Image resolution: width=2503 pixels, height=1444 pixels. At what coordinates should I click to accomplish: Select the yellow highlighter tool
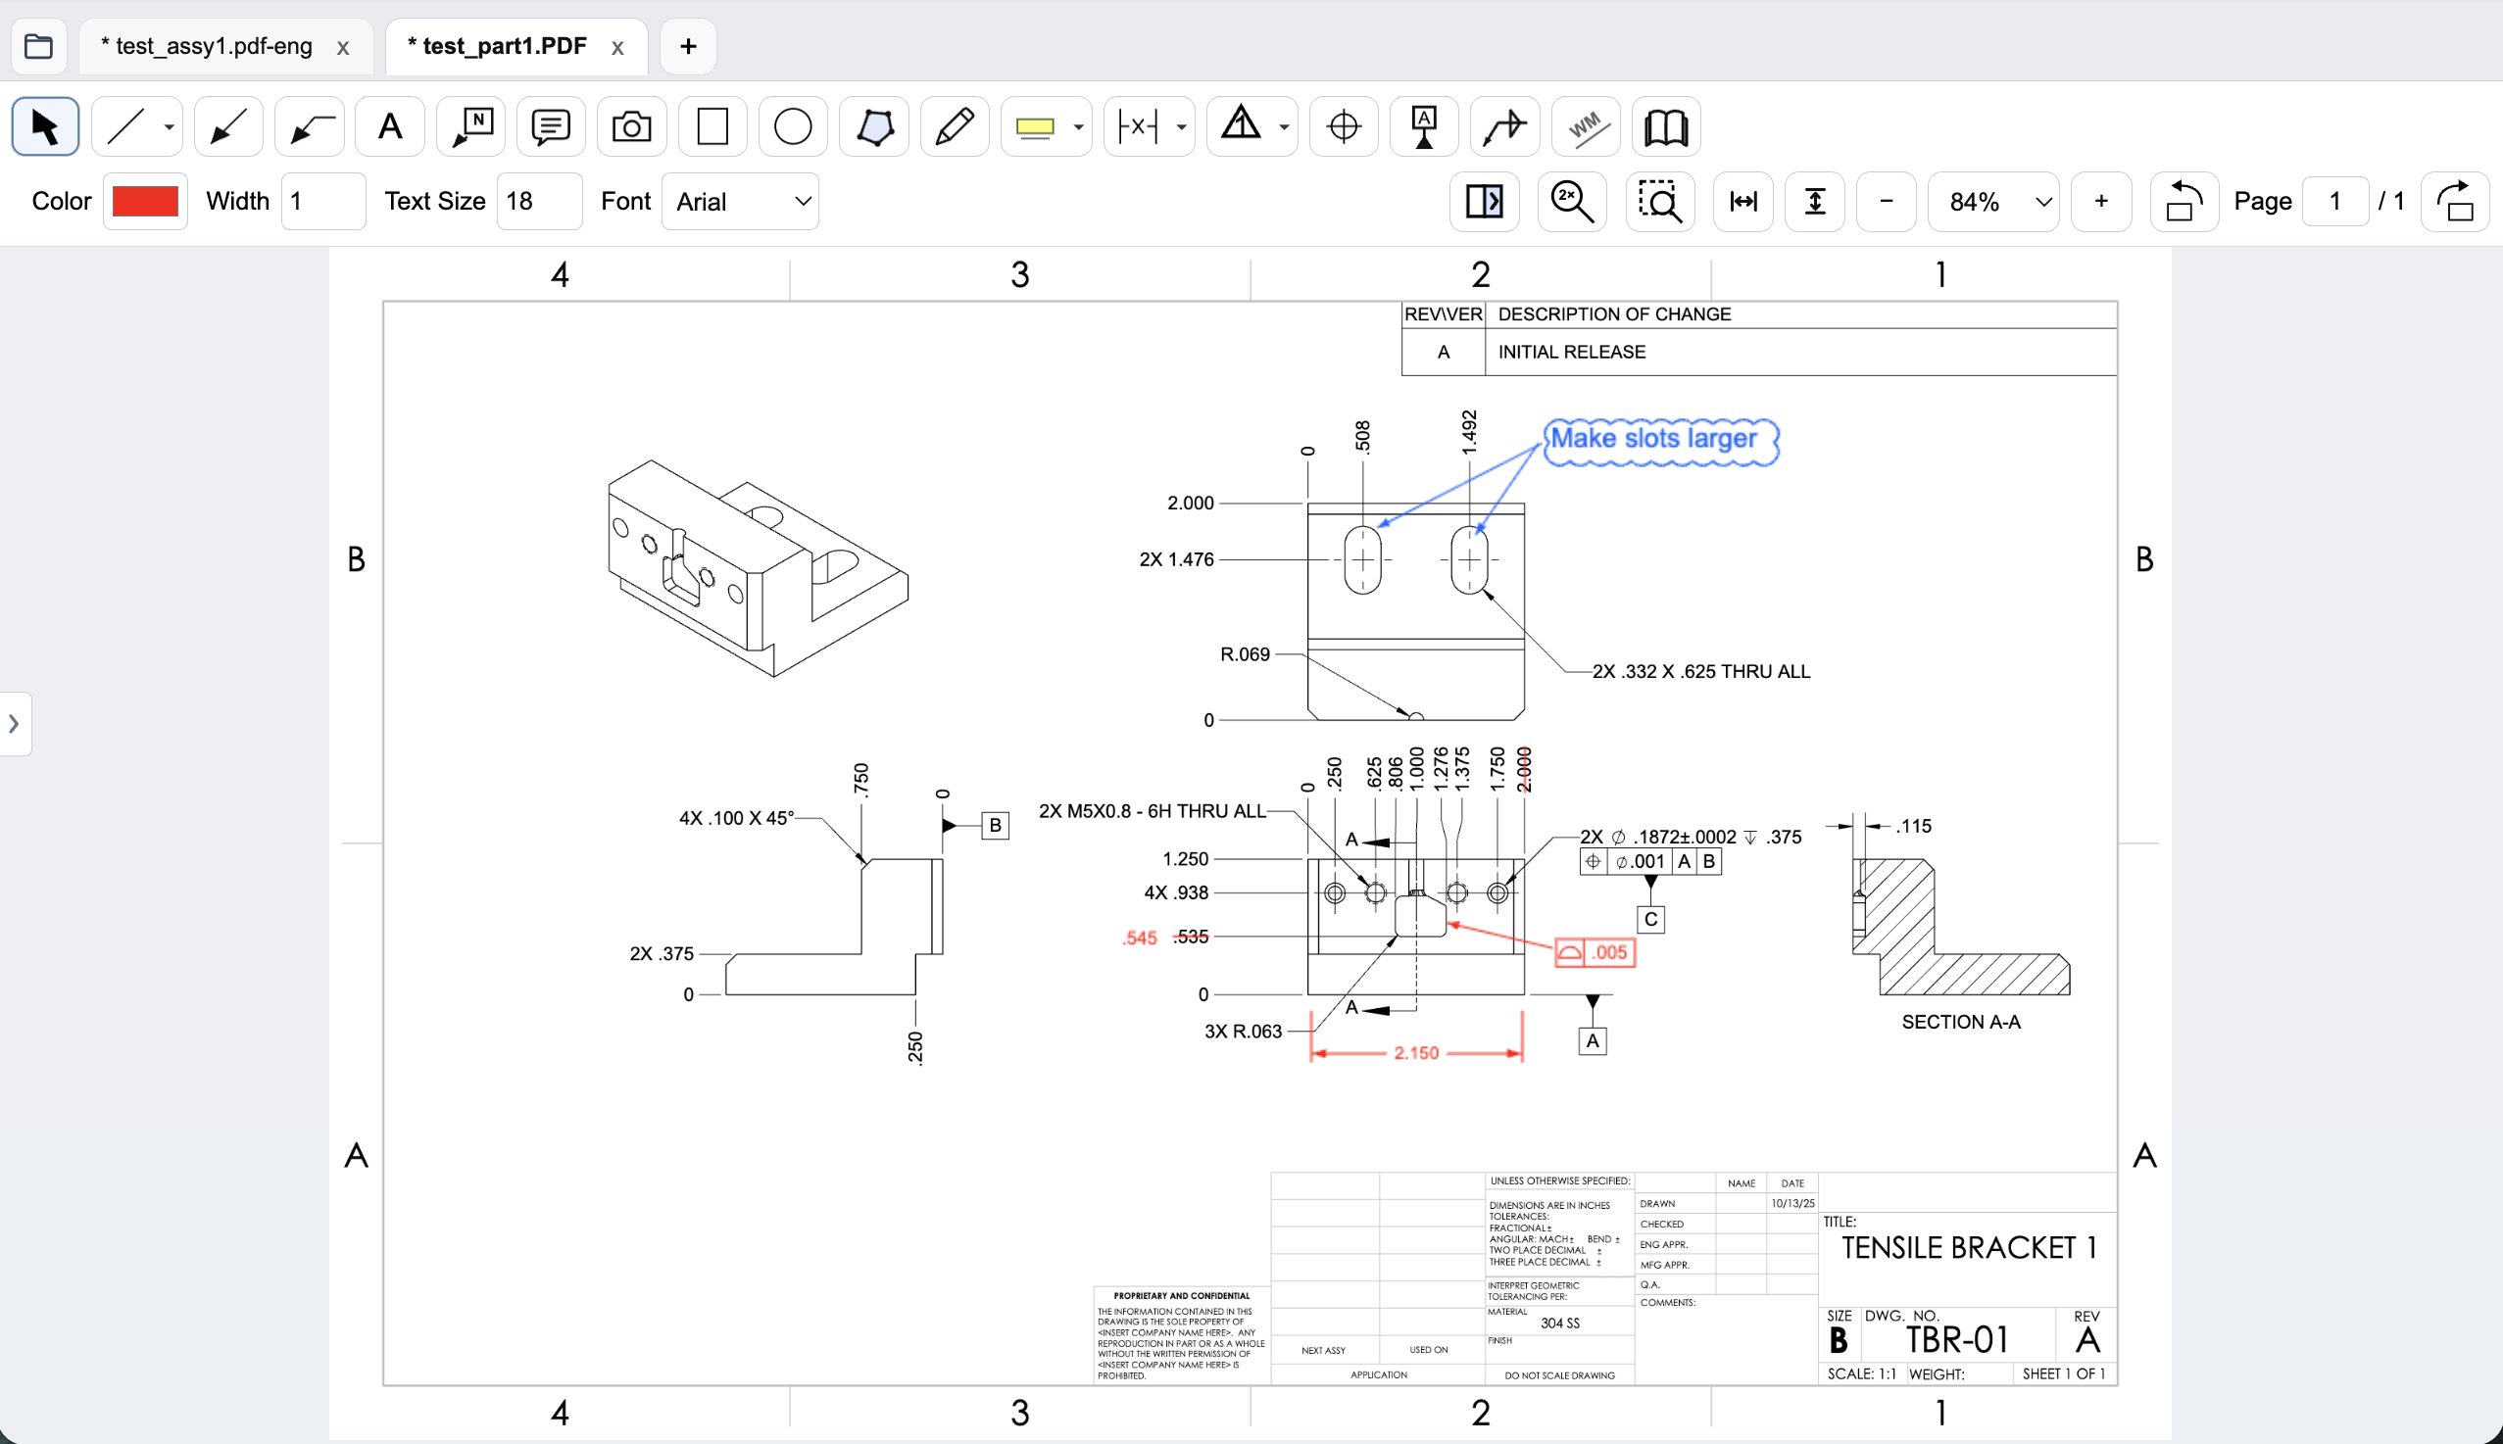click(1035, 126)
